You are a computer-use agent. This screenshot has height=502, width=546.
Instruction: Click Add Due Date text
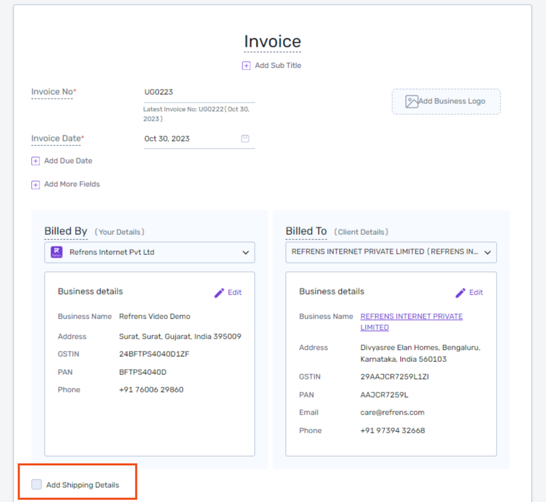68,161
